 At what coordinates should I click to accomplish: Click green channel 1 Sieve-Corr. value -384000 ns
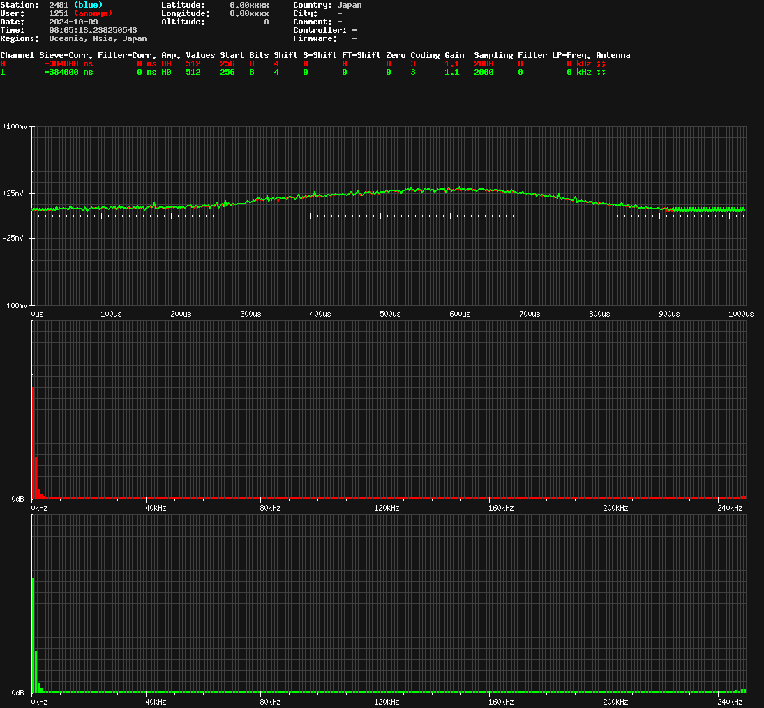pos(68,72)
